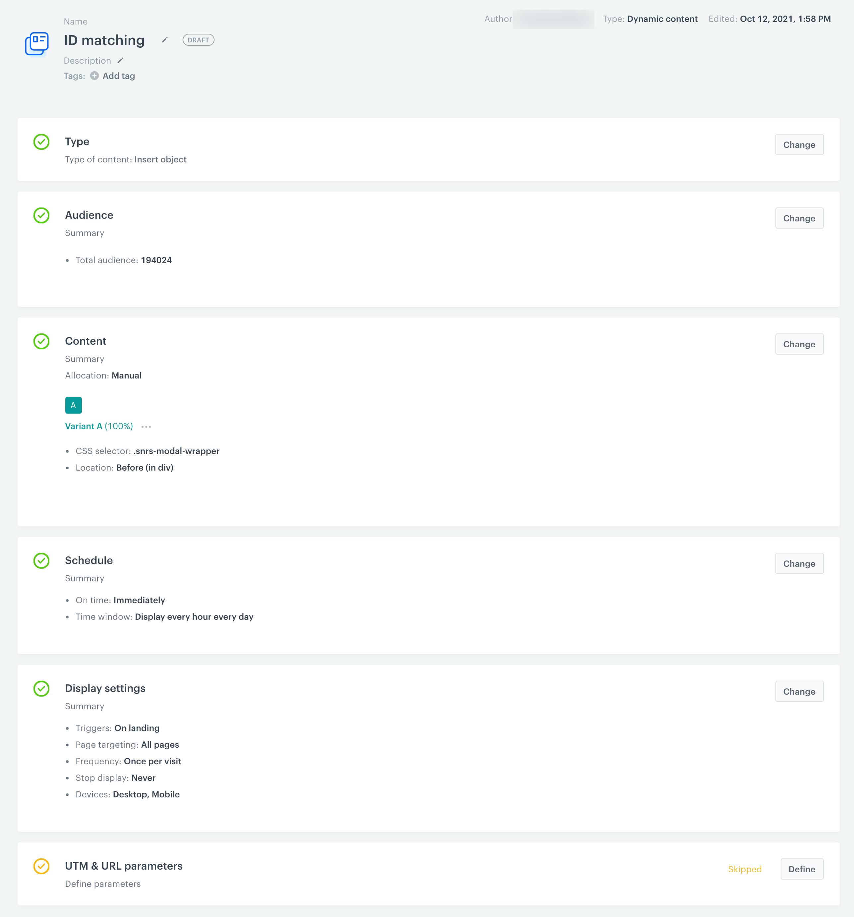Edit the campaign Description using pencil icon
854x917 pixels.
[120, 60]
